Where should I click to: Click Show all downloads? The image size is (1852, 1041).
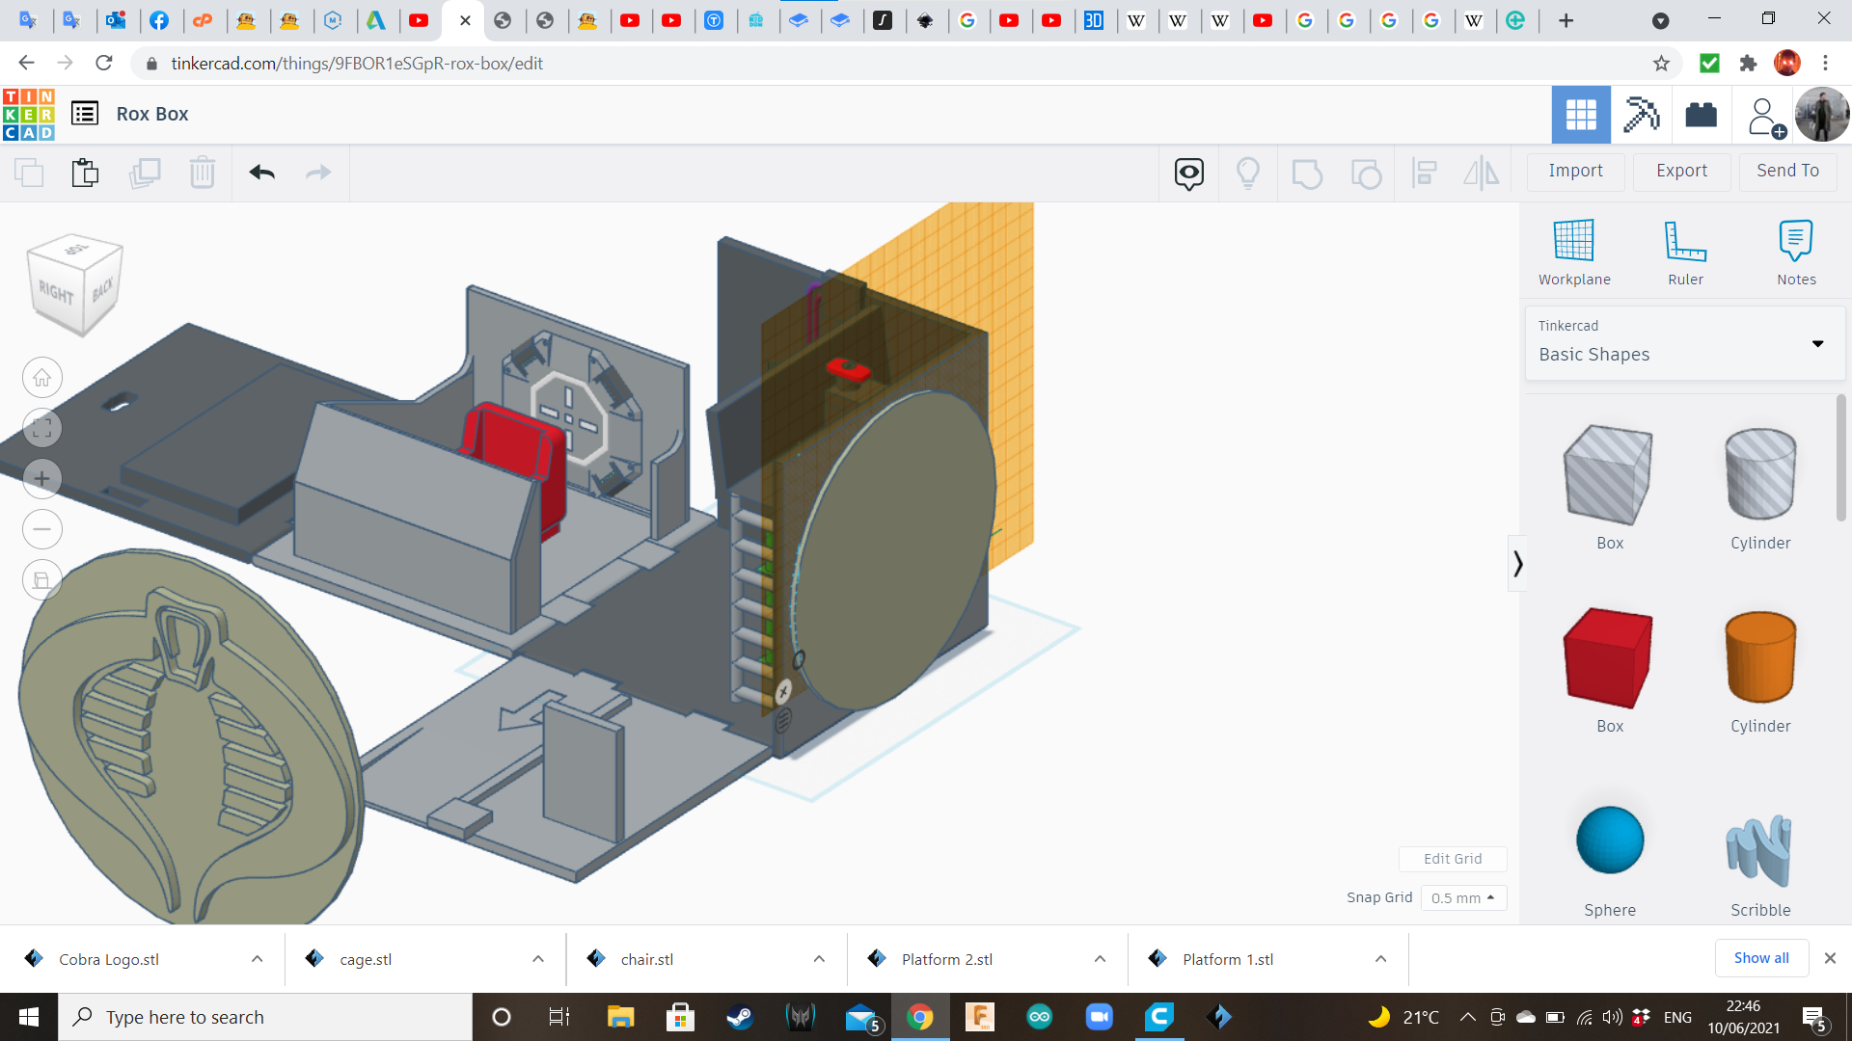(1760, 958)
